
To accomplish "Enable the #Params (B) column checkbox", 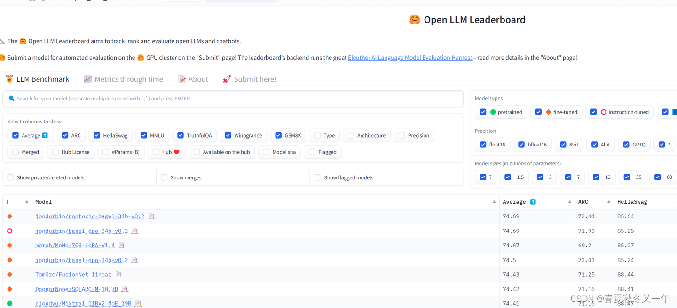I will click(106, 152).
